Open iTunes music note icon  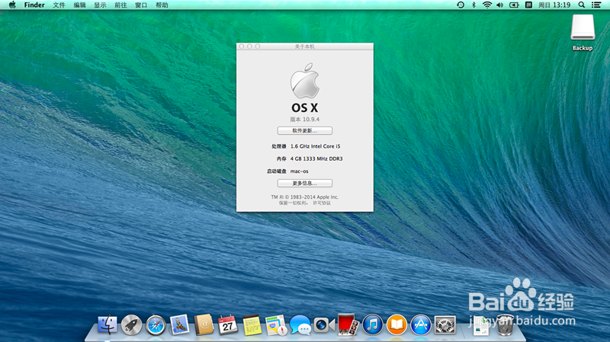[373, 325]
